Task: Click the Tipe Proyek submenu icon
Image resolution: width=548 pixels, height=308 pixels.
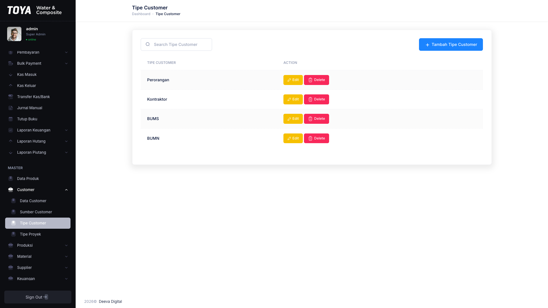Action: point(13,234)
